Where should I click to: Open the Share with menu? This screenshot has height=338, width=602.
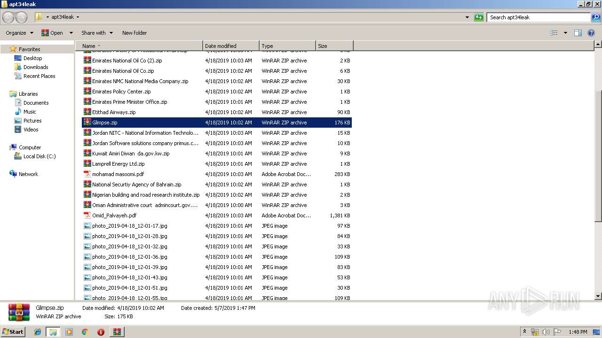97,33
